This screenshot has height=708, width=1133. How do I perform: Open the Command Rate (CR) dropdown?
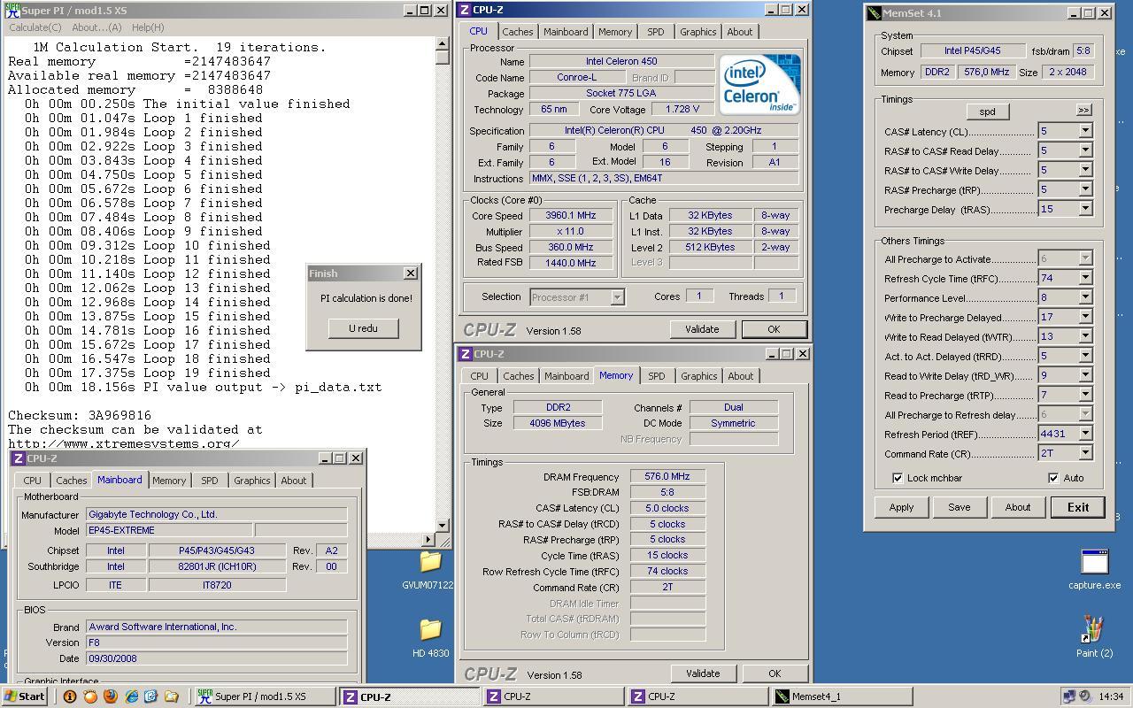click(1085, 453)
